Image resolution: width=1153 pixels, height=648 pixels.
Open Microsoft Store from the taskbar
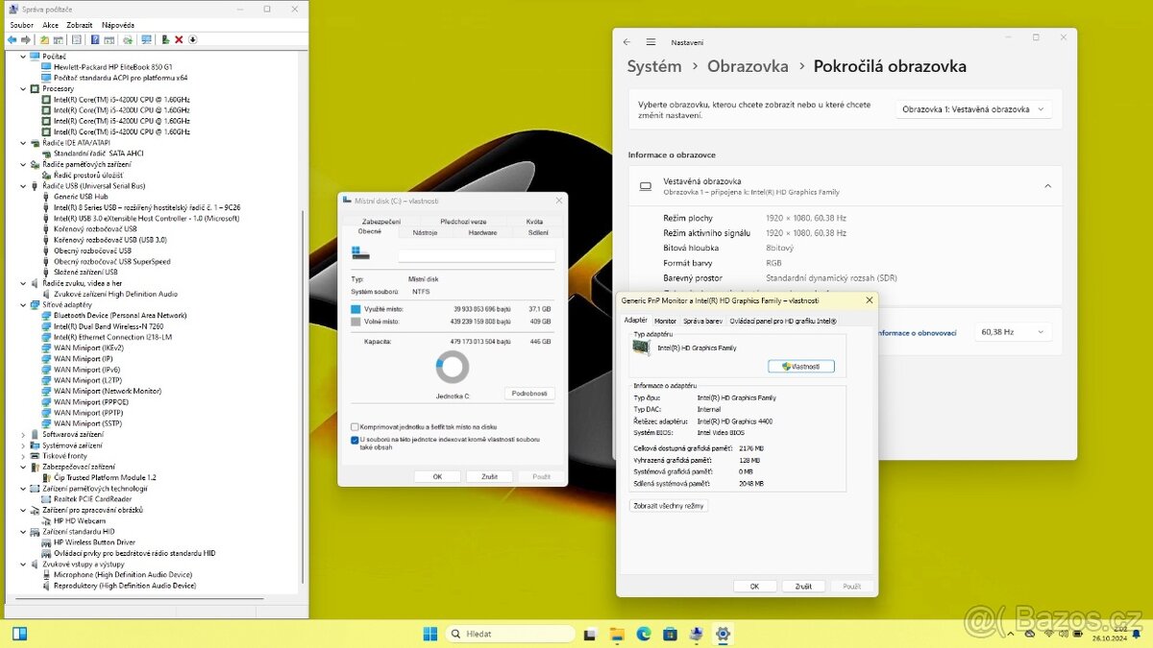(670, 634)
